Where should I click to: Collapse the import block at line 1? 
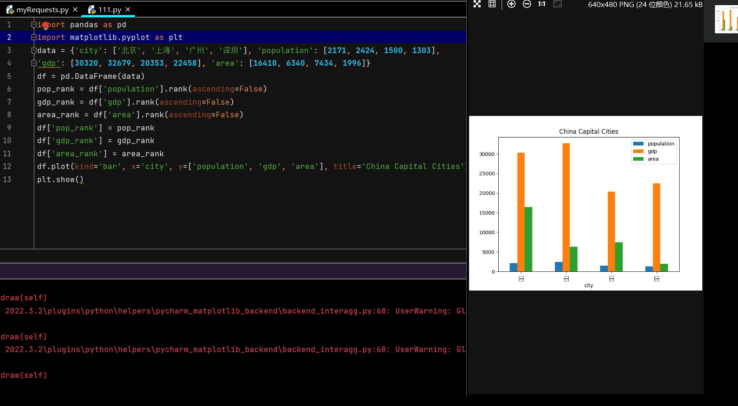click(33, 24)
